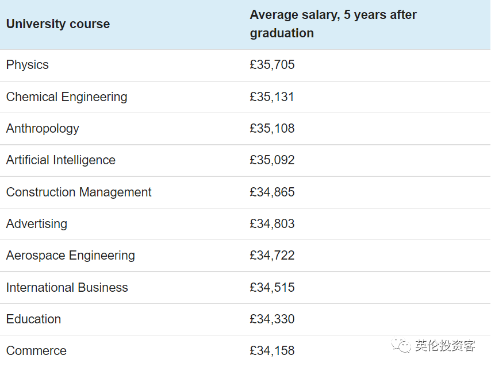Select the Physics course row
Viewport: 491px width, 367px height.
[x=28, y=65]
